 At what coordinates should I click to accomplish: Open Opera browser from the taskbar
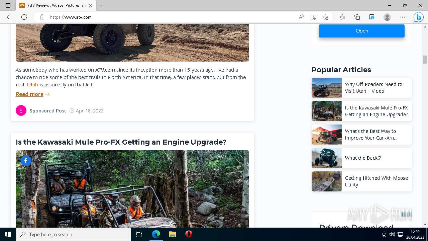click(189, 234)
